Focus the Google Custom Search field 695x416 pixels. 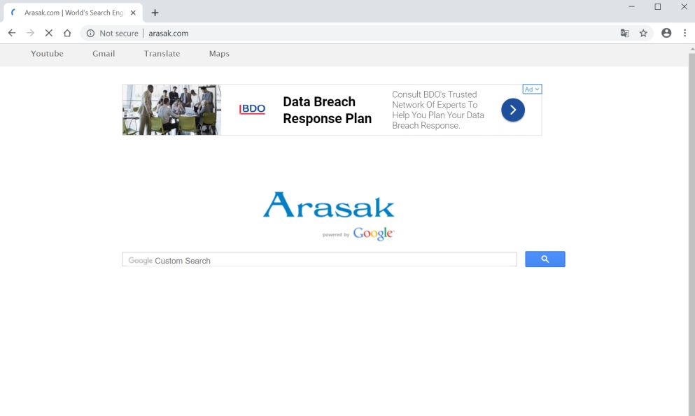[320, 260]
